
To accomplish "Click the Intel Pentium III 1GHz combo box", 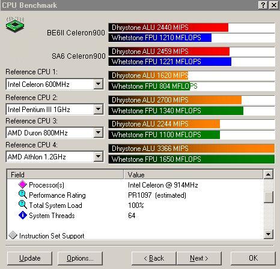I will click(55, 109).
